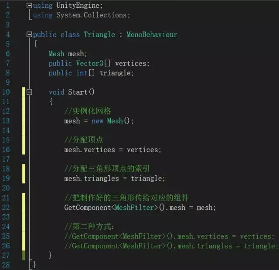Click line number 22 in the gutter

6,208
